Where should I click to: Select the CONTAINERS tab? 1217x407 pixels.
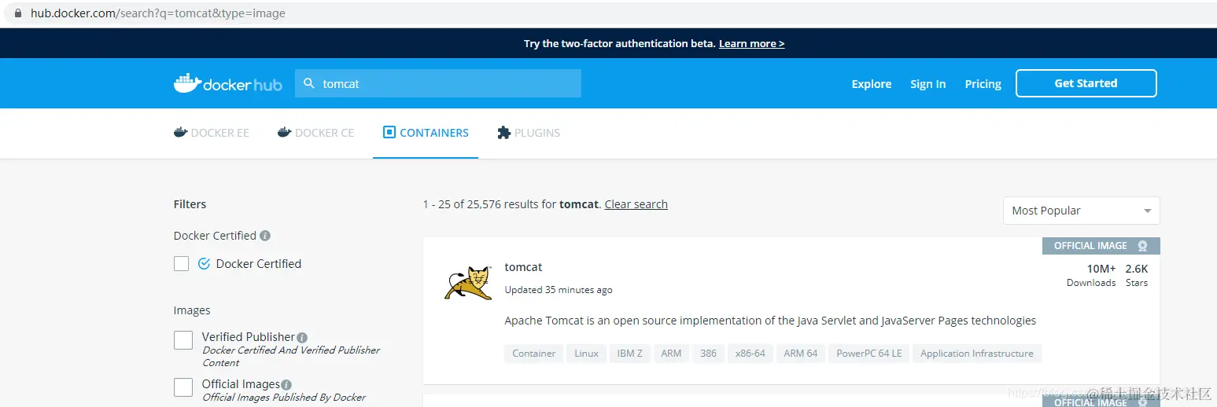[426, 133]
